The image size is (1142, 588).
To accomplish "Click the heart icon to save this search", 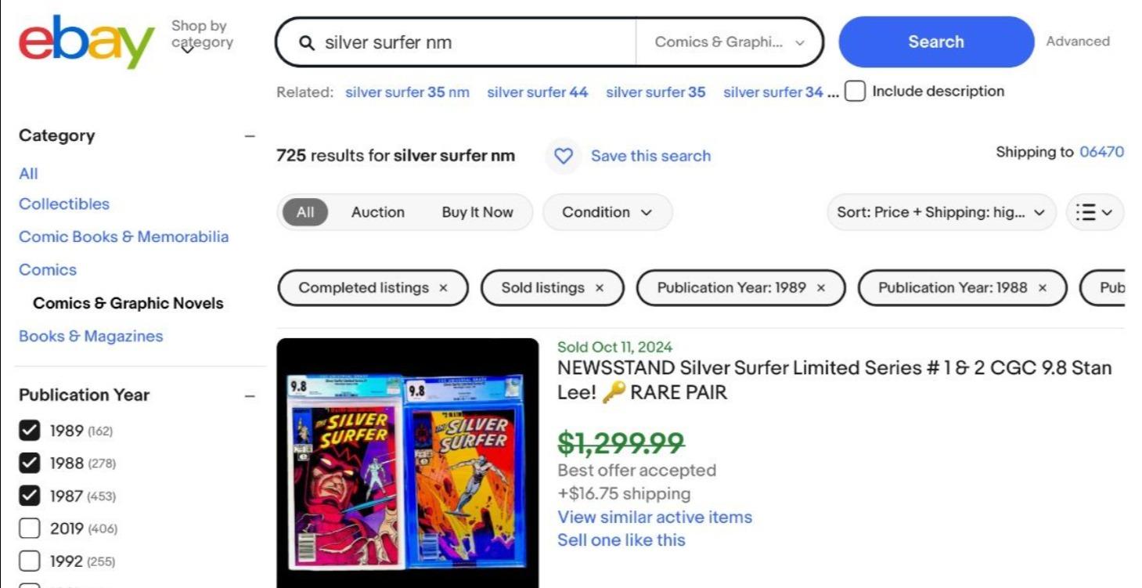I will [x=563, y=157].
